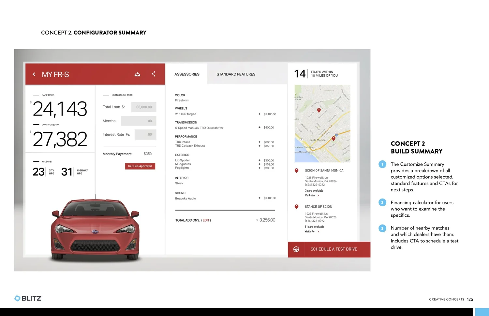Click 11 cars available text
489x316 pixels.
[315, 227]
